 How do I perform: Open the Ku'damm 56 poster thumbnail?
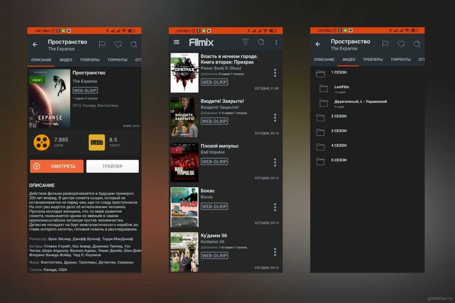[x=184, y=252]
